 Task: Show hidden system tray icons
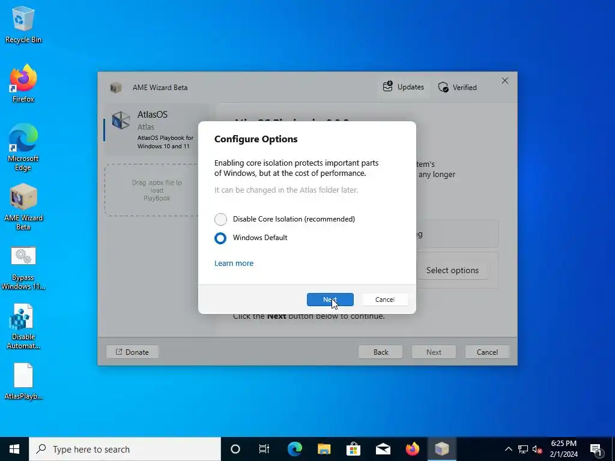(x=508, y=449)
